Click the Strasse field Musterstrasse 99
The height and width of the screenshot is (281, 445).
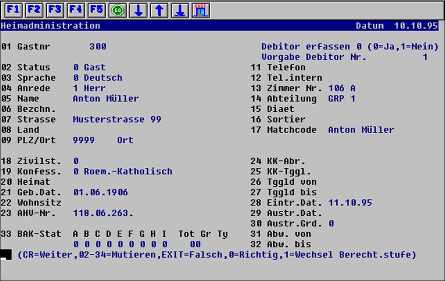[117, 119]
